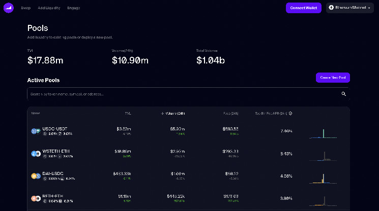This screenshot has height=211, width=379.
Task: Click the USDC-USDT token pair icon
Action: coord(35,131)
